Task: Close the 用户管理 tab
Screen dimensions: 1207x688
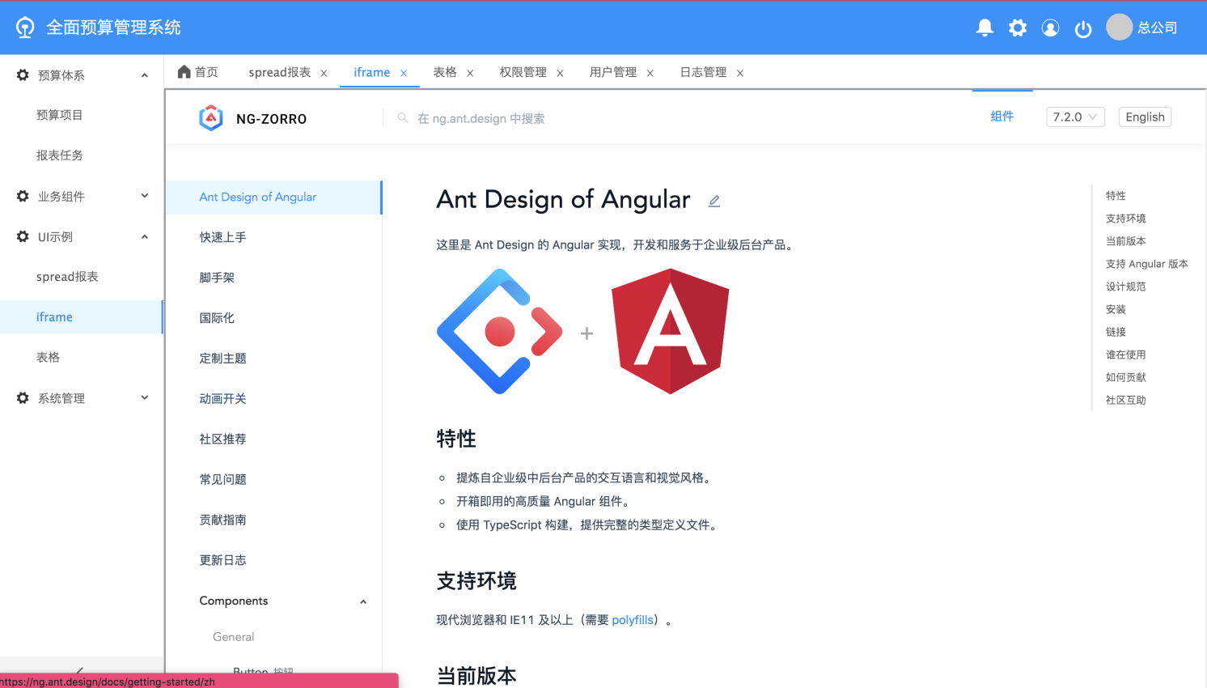Action: pyautogui.click(x=650, y=73)
